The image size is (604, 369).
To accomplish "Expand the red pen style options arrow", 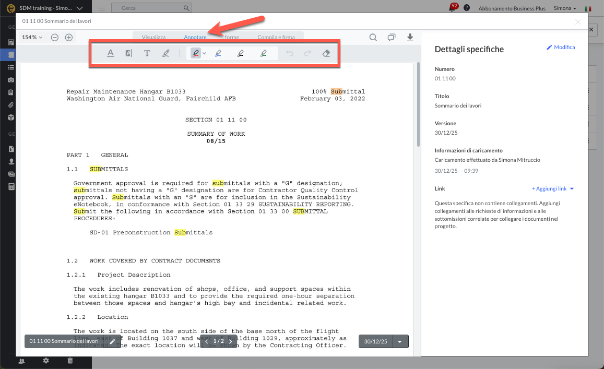I will click(x=205, y=53).
